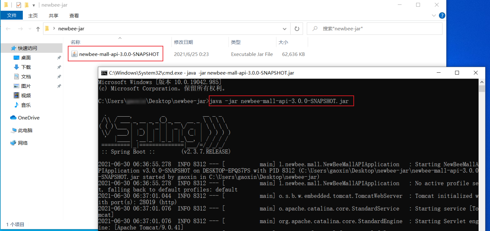Open recent locations dropdown arrow
Image resolution: width=490 pixels, height=231 pixels.
[29, 29]
